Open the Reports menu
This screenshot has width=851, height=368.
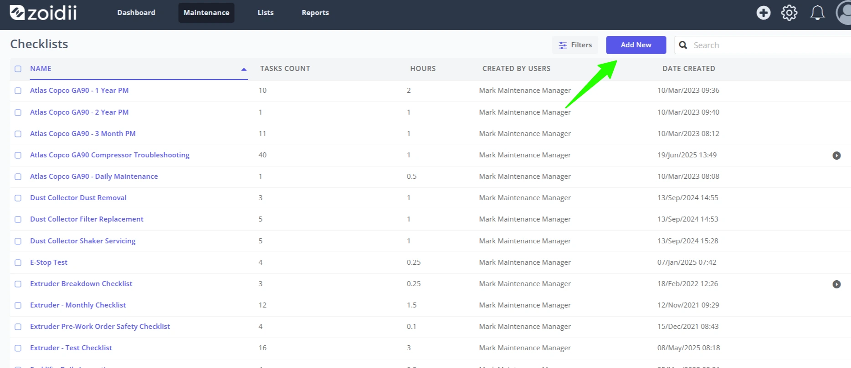point(315,13)
